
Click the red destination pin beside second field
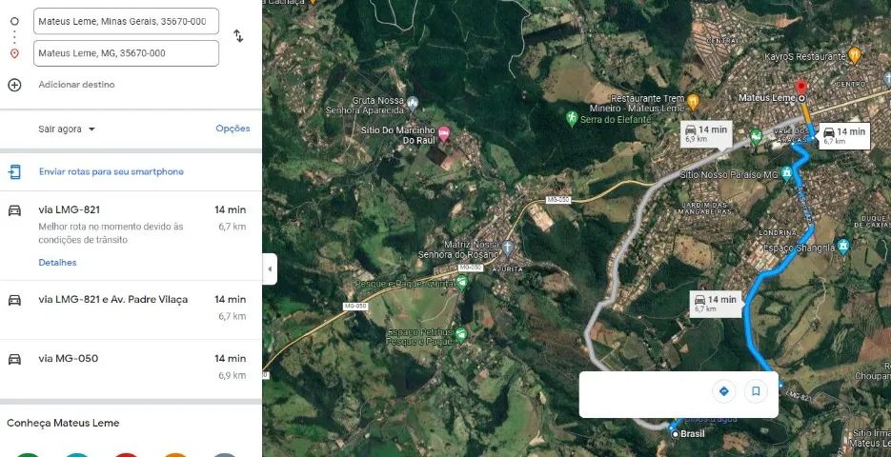tap(14, 53)
